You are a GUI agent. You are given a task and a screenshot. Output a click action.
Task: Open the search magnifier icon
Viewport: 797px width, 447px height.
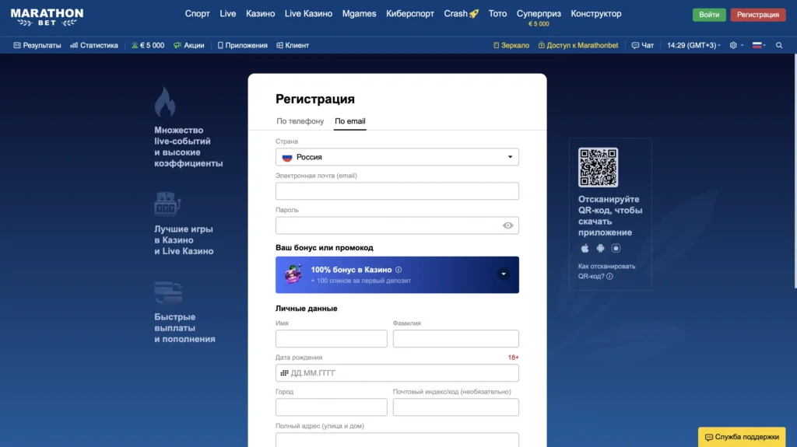779,45
